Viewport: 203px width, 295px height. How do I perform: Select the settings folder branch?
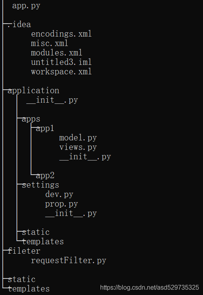coord(40,185)
